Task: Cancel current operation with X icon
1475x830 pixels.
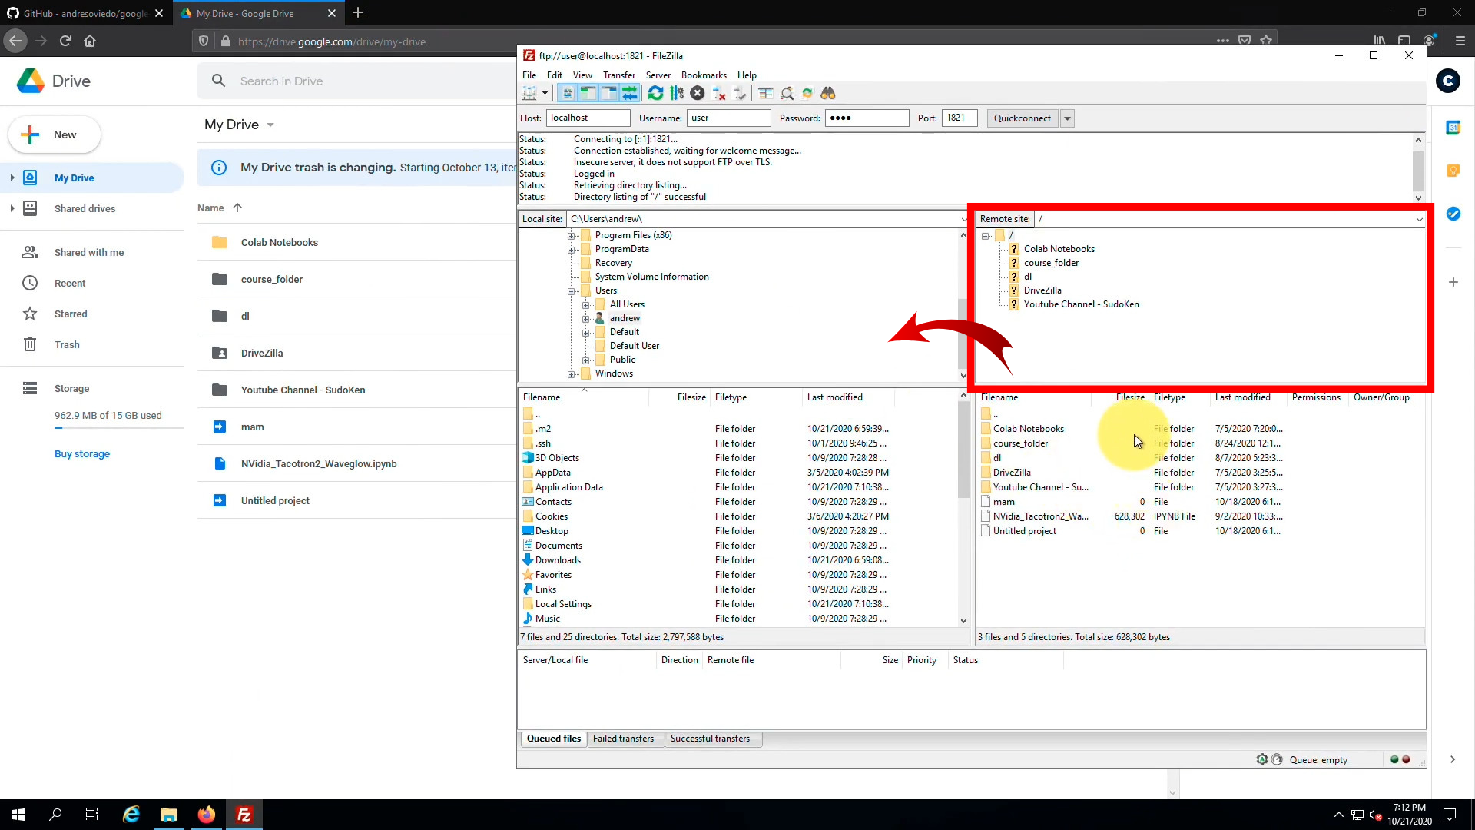Action: pyautogui.click(x=698, y=93)
